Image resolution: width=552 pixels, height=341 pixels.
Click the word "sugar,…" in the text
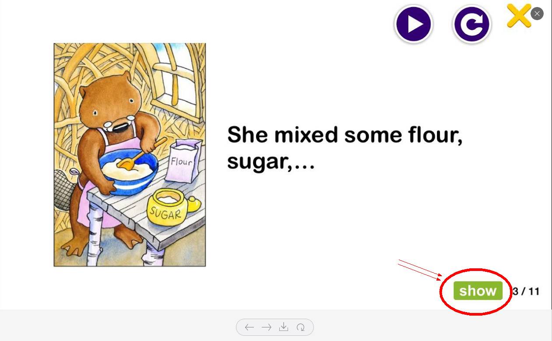271,162
